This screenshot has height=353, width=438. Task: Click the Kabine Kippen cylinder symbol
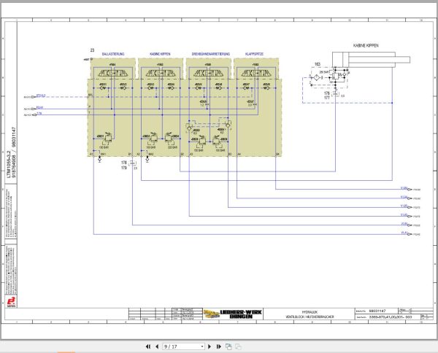[x=371, y=59]
